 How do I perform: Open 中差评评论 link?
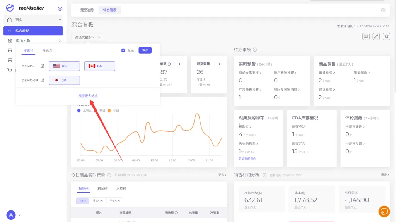[355, 126]
